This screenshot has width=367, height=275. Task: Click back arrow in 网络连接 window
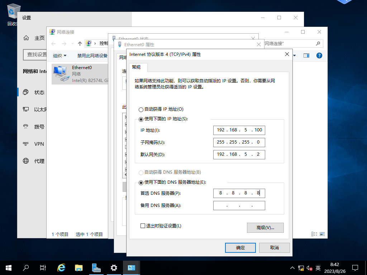tap(54, 44)
